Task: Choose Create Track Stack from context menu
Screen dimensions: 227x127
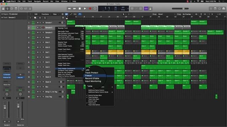Action: pyautogui.click(x=70, y=49)
